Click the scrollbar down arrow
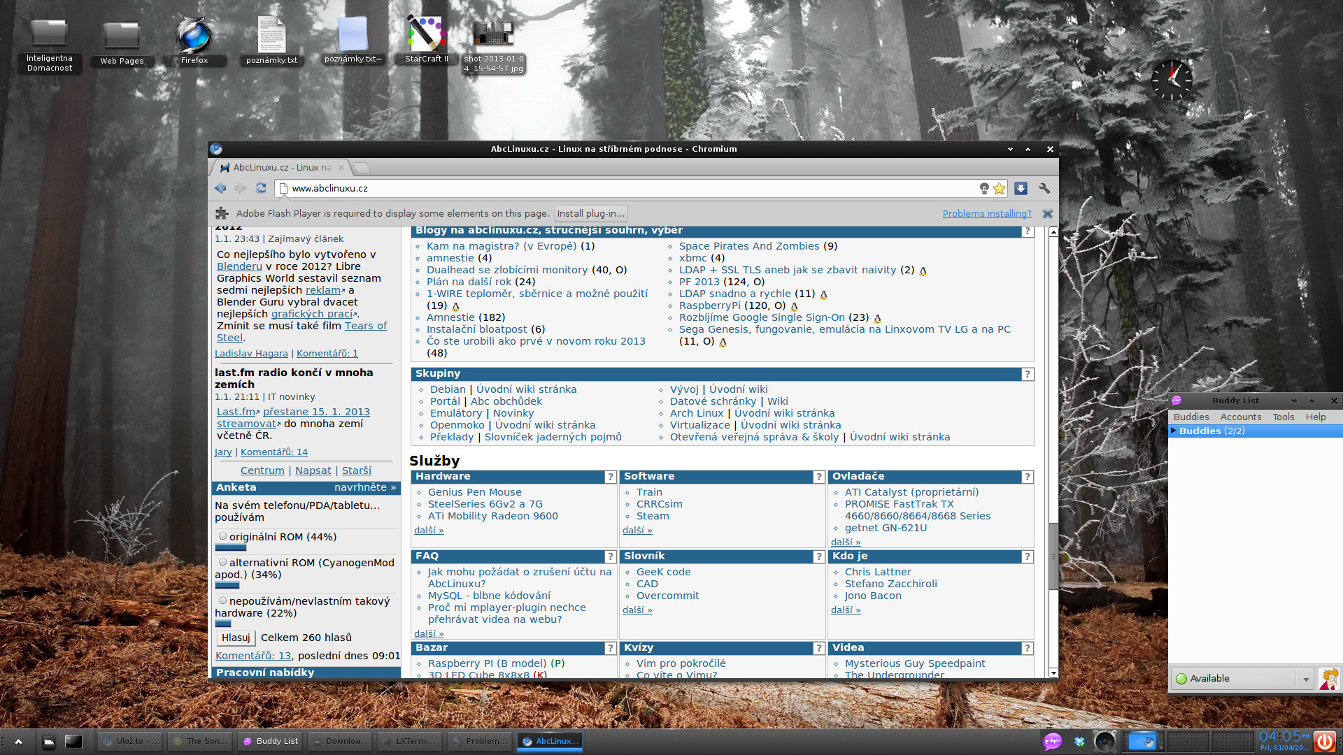Viewport: 1343px width, 755px height. click(1053, 673)
